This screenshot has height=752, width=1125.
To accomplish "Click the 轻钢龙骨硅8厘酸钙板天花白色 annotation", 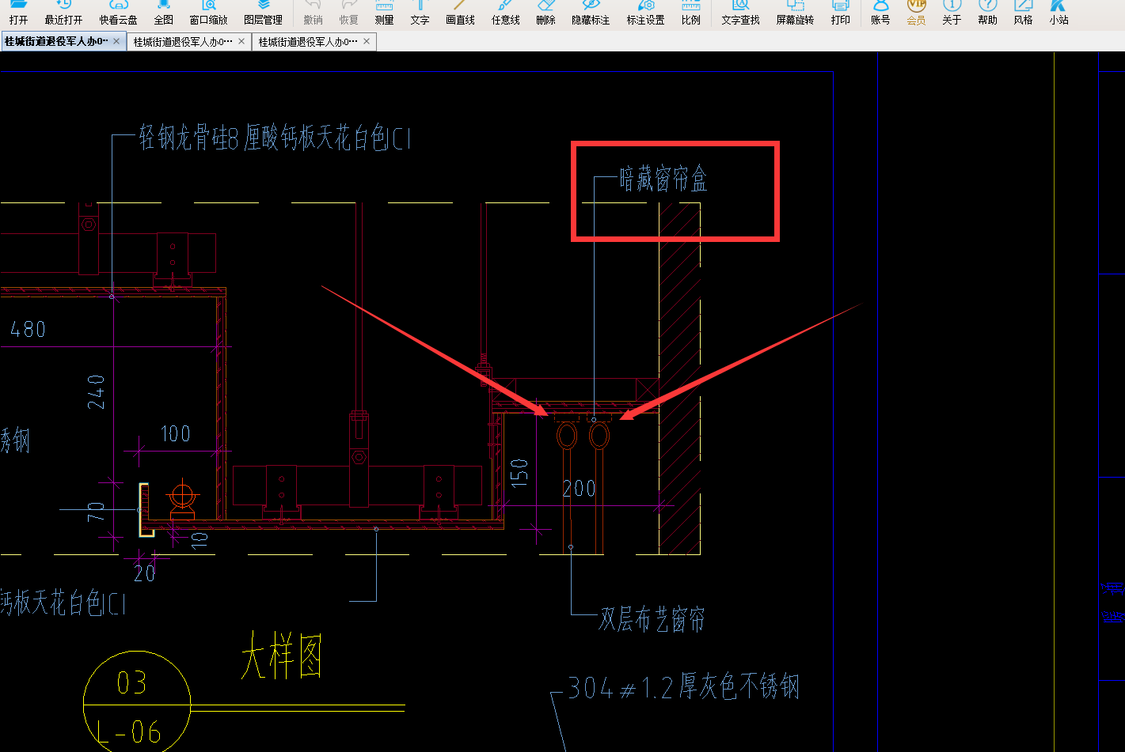I will tap(275, 138).
